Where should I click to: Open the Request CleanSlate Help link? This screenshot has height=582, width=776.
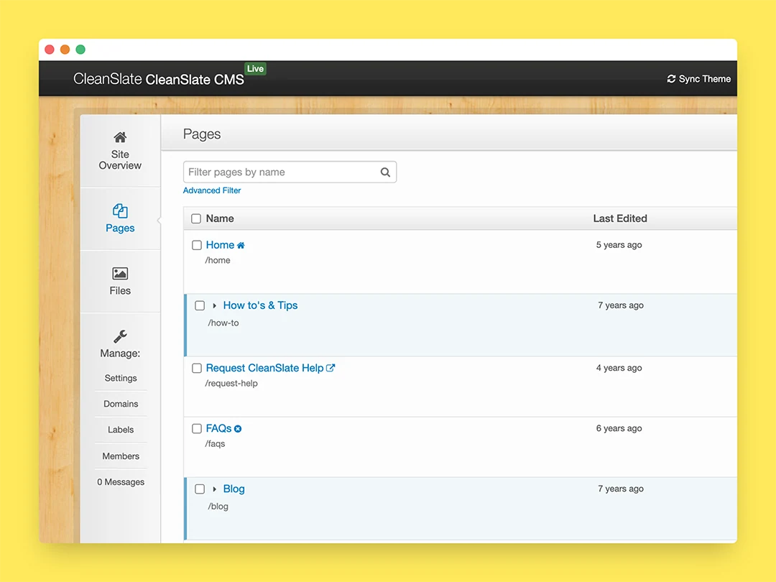(264, 368)
